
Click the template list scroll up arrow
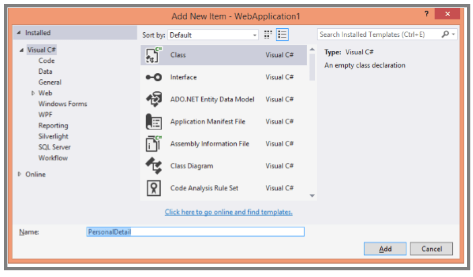point(312,50)
